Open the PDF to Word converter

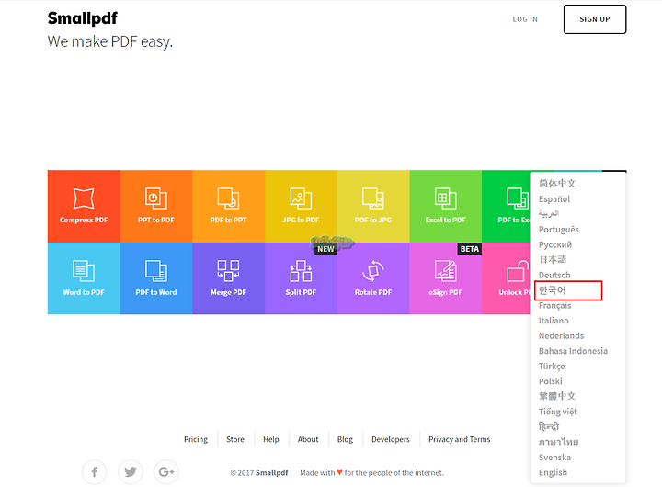(x=156, y=278)
